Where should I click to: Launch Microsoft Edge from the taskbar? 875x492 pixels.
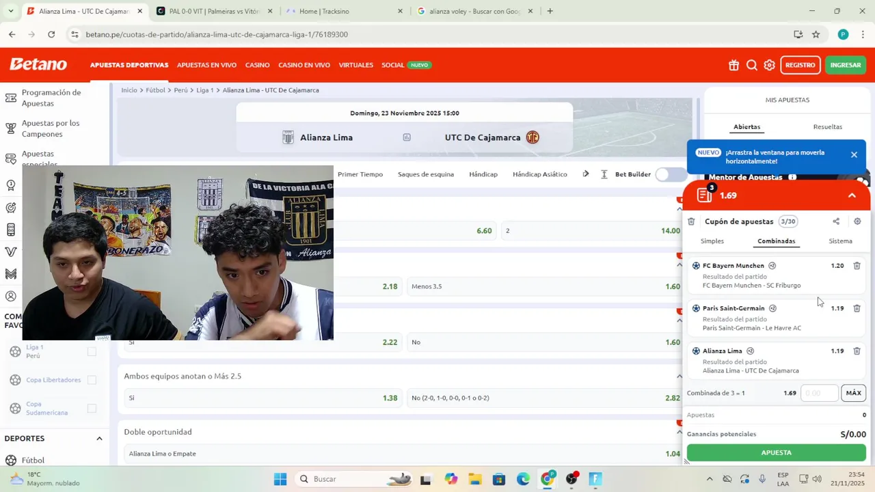[x=523, y=479]
